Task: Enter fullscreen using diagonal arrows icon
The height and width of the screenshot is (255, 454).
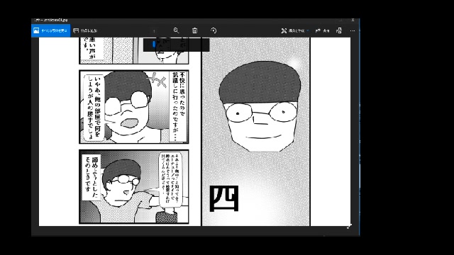Action: pos(349,227)
